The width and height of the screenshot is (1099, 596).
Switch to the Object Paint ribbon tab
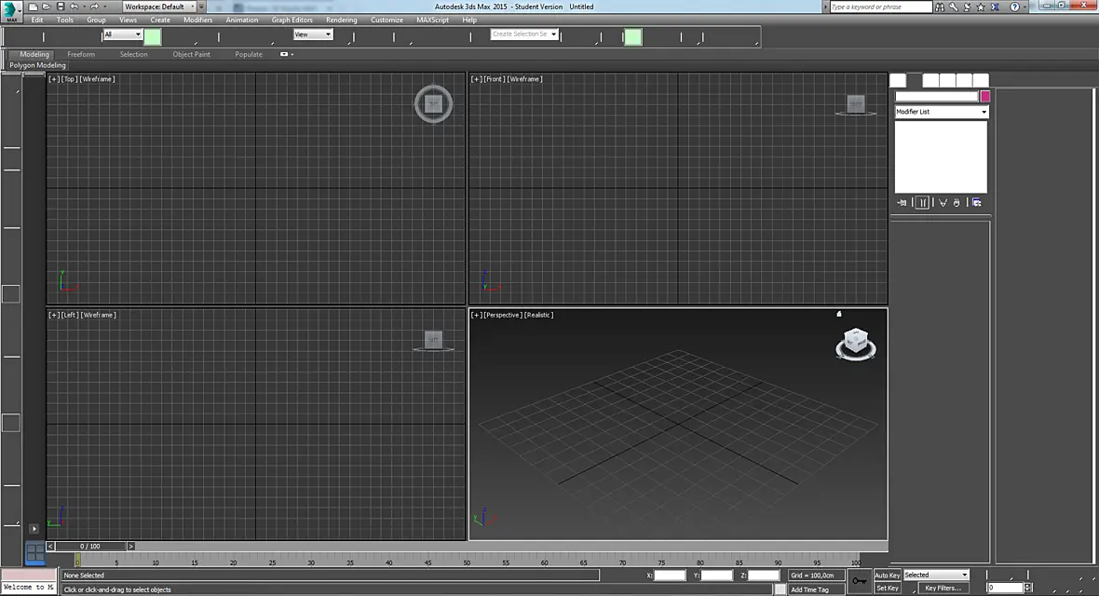(x=191, y=54)
